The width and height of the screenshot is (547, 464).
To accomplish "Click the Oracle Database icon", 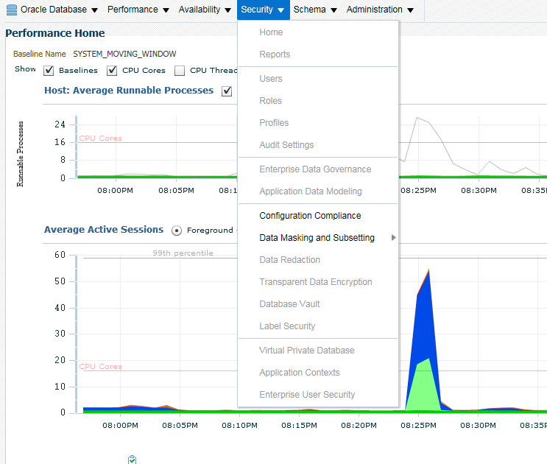I will point(12,10).
